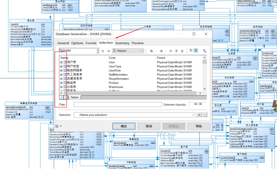Image resolution: width=277 pixels, height=169 pixels.
Task: Open the bottom-left menu dropdown arrow
Action: (x=61, y=126)
